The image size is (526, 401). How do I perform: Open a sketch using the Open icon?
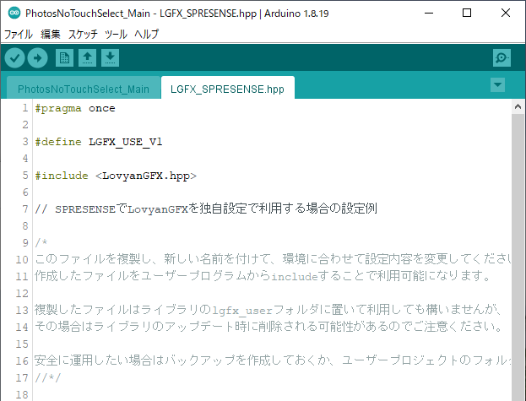tap(87, 57)
